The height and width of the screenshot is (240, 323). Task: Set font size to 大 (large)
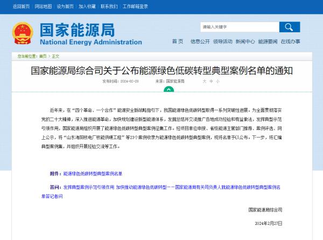205,81
